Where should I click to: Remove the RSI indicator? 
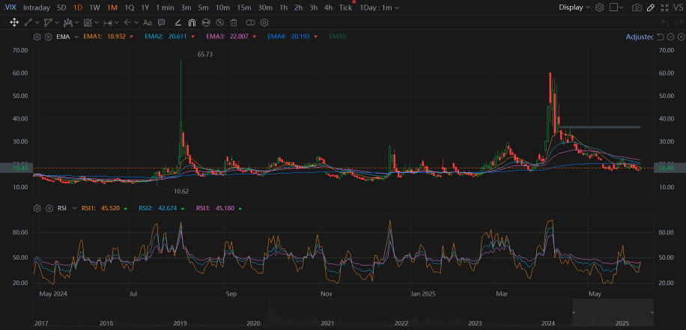(x=49, y=208)
